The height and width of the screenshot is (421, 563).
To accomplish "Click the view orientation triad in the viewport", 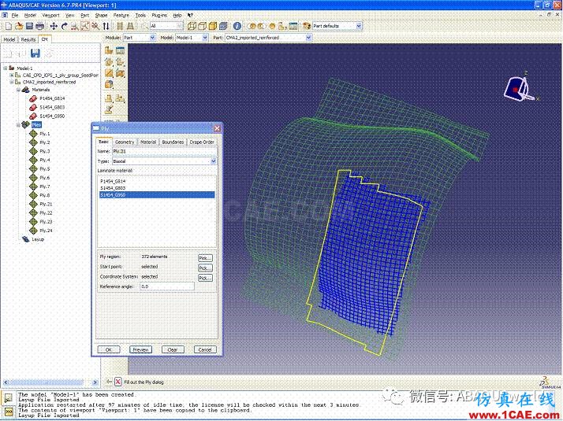I will point(520,88).
